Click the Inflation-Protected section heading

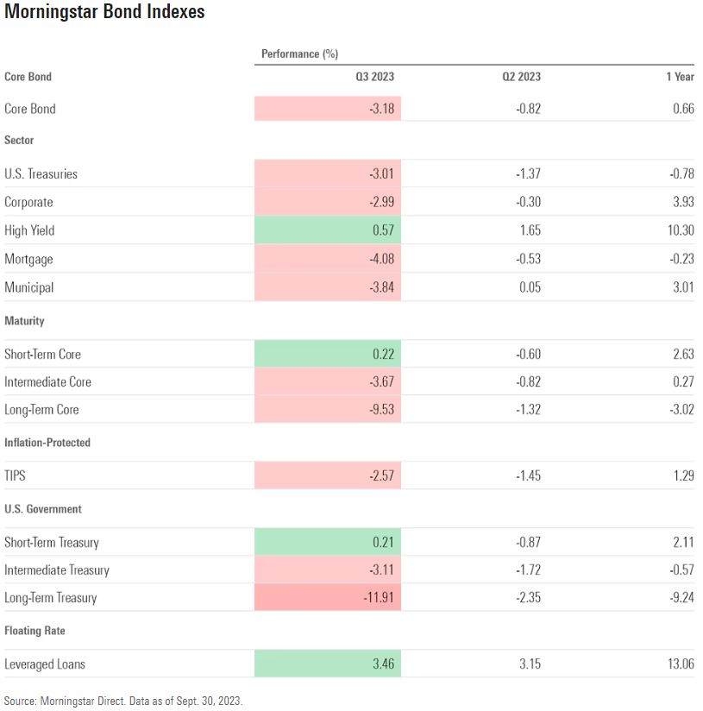point(47,443)
